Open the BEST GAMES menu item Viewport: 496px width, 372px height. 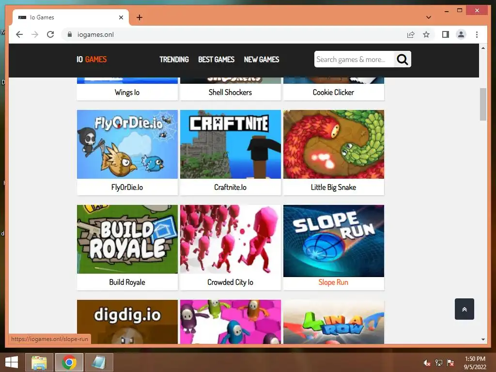click(217, 60)
